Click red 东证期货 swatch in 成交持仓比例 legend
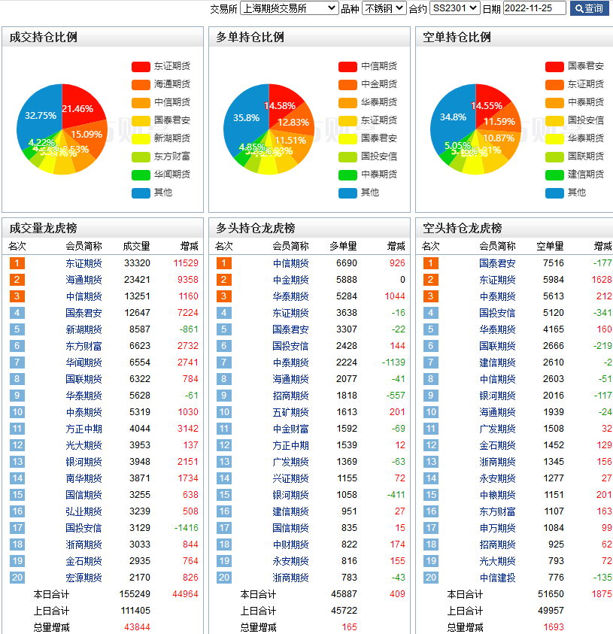Image resolution: width=613 pixels, height=634 pixels. click(x=141, y=66)
